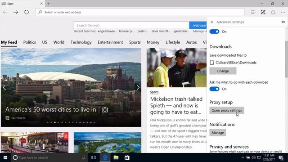288x162 pixels.
Task: Open the clock and date in the taskbar
Action: tap(269, 157)
